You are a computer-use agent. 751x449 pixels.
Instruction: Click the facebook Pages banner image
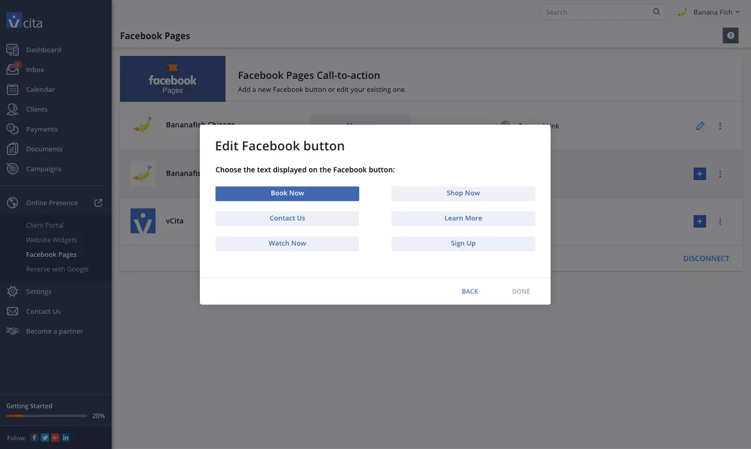173,79
